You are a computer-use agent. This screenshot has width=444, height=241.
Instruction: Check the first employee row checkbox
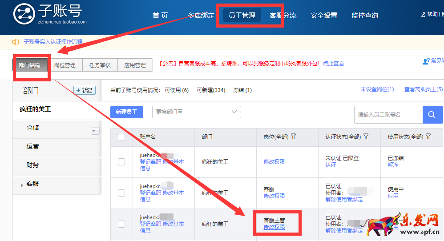pyautogui.click(x=121, y=162)
